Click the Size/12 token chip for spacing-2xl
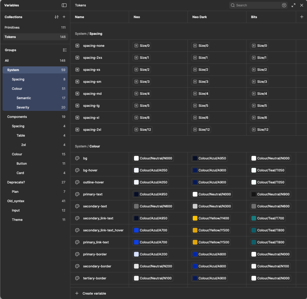Image resolution: width=307 pixels, height=299 pixels. pyautogui.click(x=142, y=129)
